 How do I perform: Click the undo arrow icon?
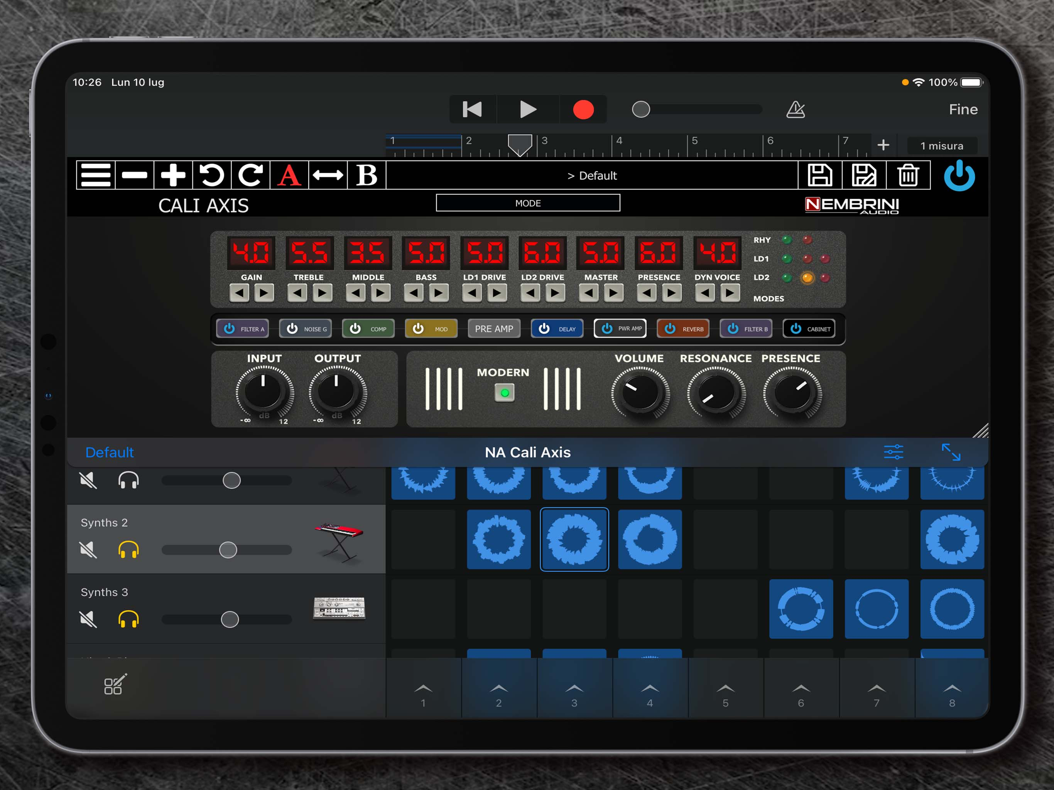(x=211, y=176)
